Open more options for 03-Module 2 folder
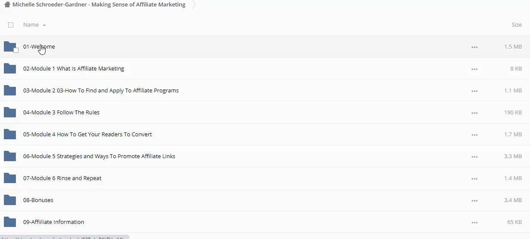This screenshot has height=239, width=530. [x=474, y=91]
